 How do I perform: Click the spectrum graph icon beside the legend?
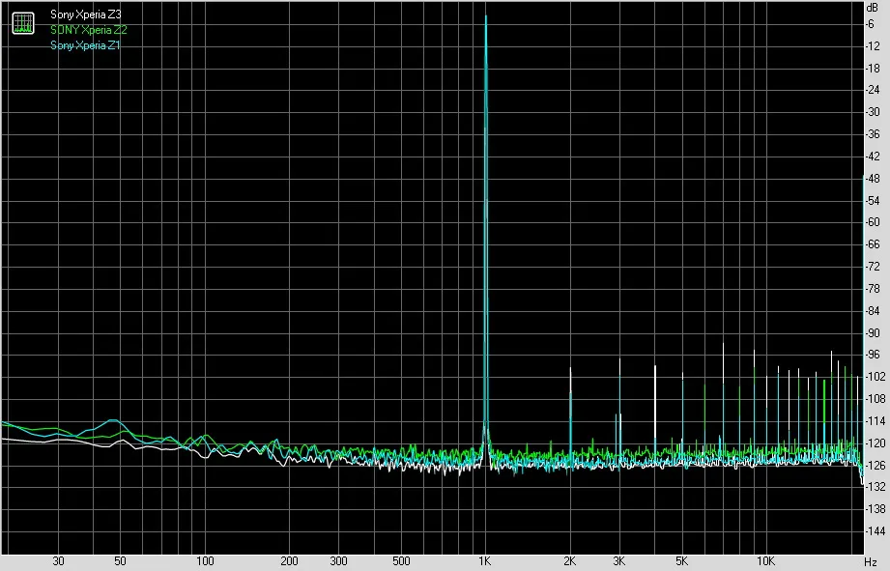(23, 22)
